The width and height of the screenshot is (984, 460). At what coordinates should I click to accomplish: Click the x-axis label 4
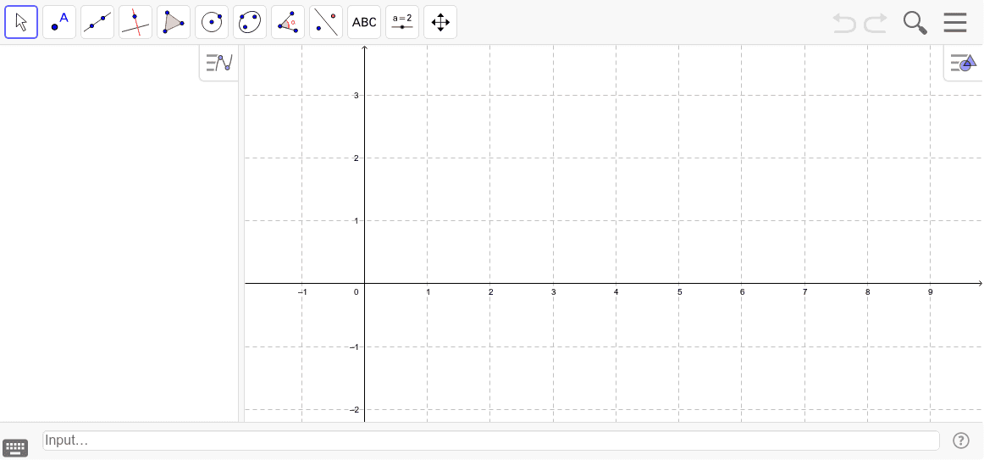click(x=616, y=291)
